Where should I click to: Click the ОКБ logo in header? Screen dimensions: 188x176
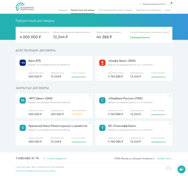tap(25, 7)
